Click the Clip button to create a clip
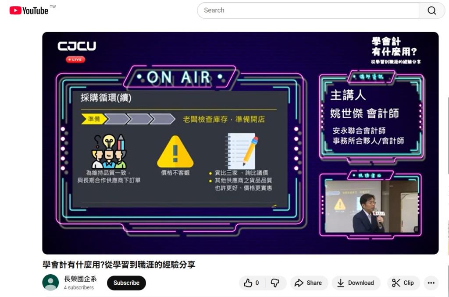Image resolution: width=449 pixels, height=297 pixels. coord(403,283)
